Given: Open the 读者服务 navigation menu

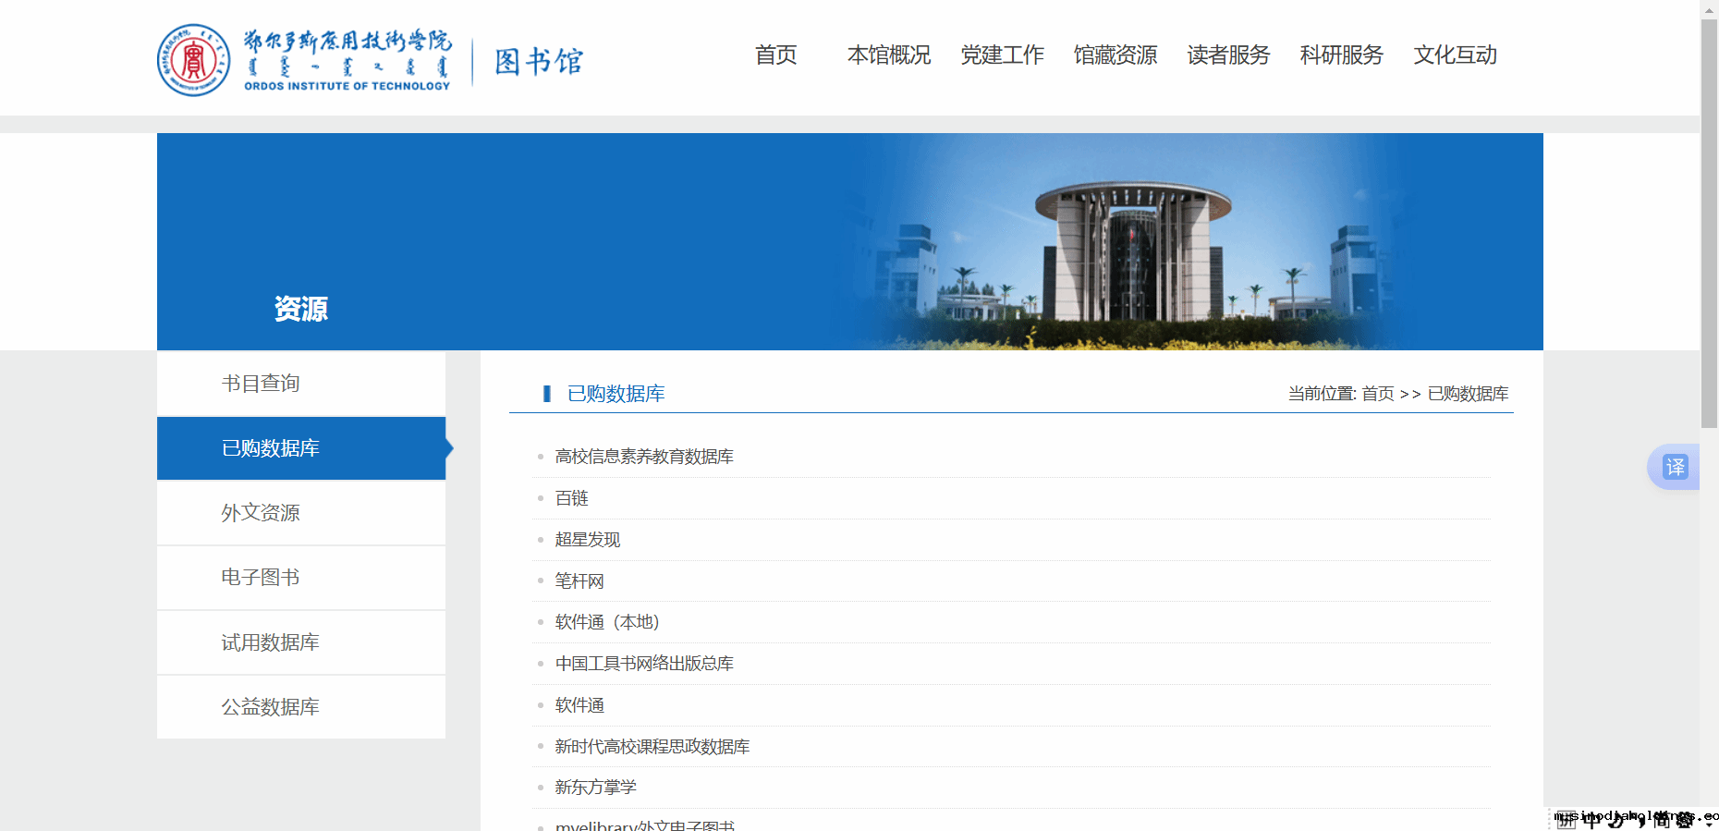Looking at the screenshot, I should pos(1228,55).
